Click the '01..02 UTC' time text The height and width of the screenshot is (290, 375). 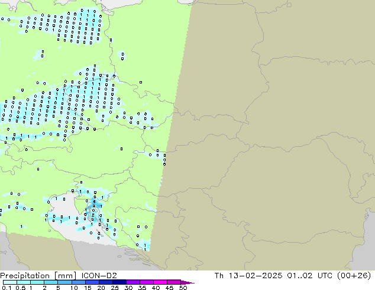pos(310,276)
